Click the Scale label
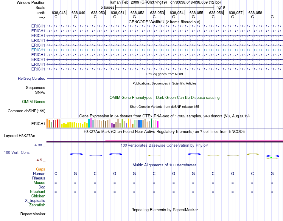This screenshot has height=221, width=283. [40, 7]
